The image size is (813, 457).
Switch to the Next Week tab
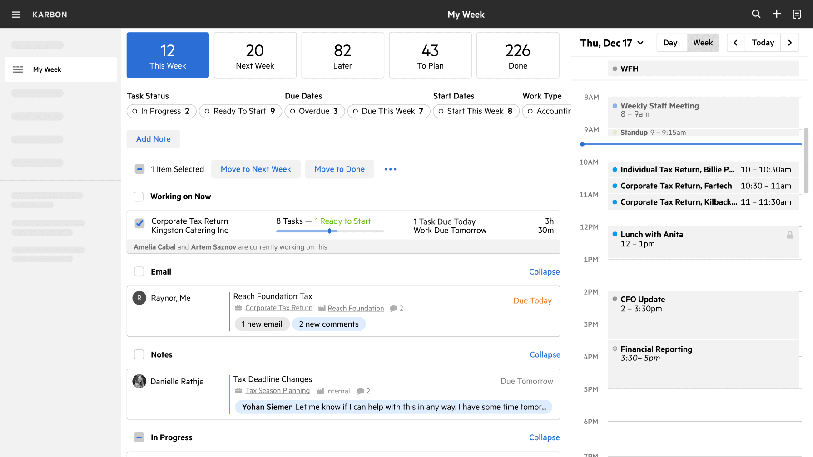pyautogui.click(x=255, y=55)
